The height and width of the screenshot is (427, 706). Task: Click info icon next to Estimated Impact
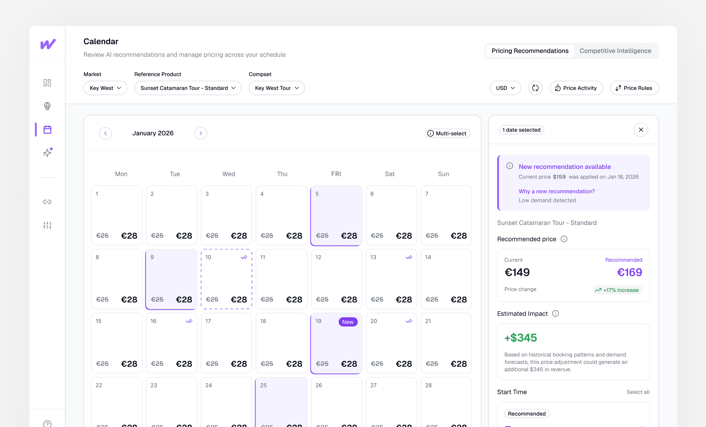coord(555,314)
